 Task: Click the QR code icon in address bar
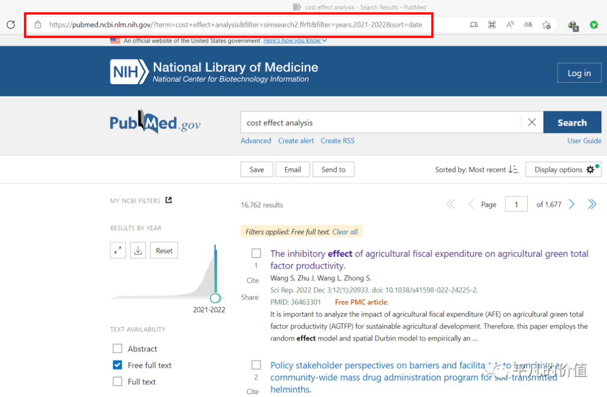pos(492,25)
